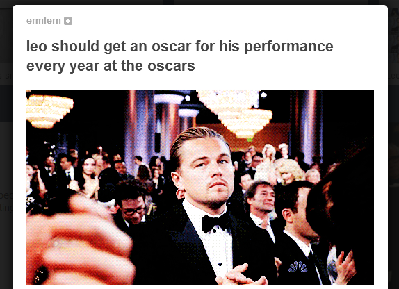Click the clapping hands at GIF bottom
This screenshot has width=399, height=289.
coord(241,276)
